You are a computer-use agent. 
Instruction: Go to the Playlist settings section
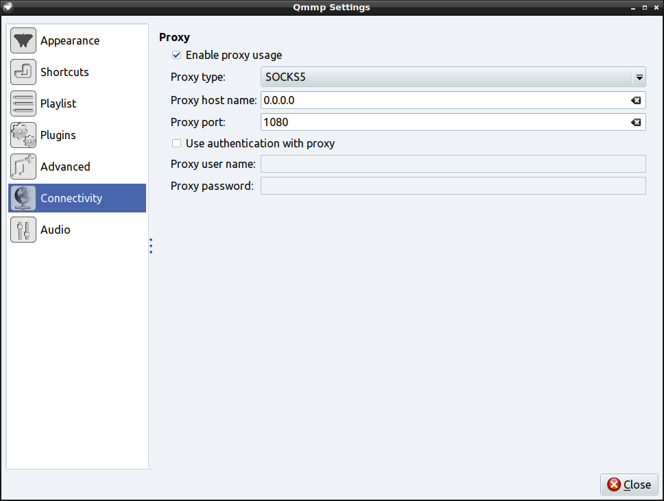58,104
